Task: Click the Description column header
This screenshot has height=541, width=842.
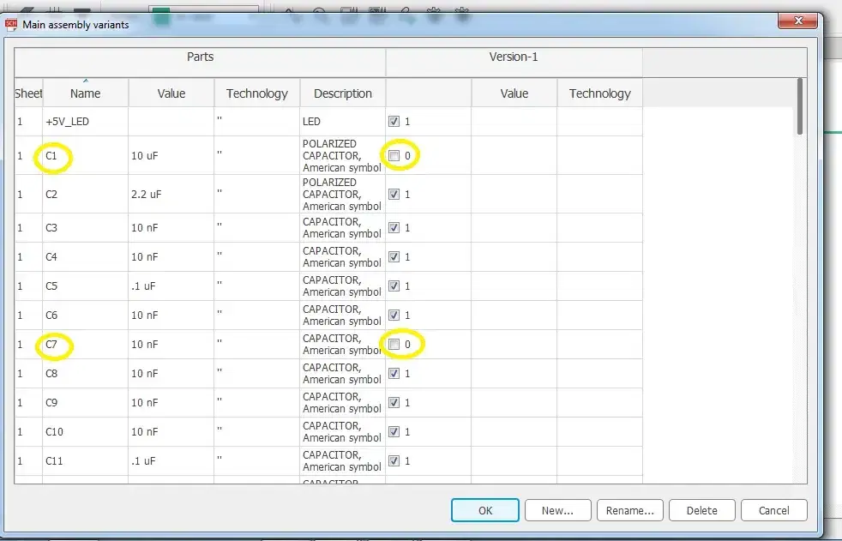Action: point(342,93)
